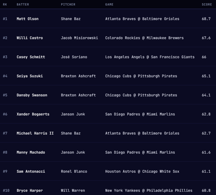This screenshot has height=195, width=216.
Task: Click rank #6
Action: pos(5,114)
